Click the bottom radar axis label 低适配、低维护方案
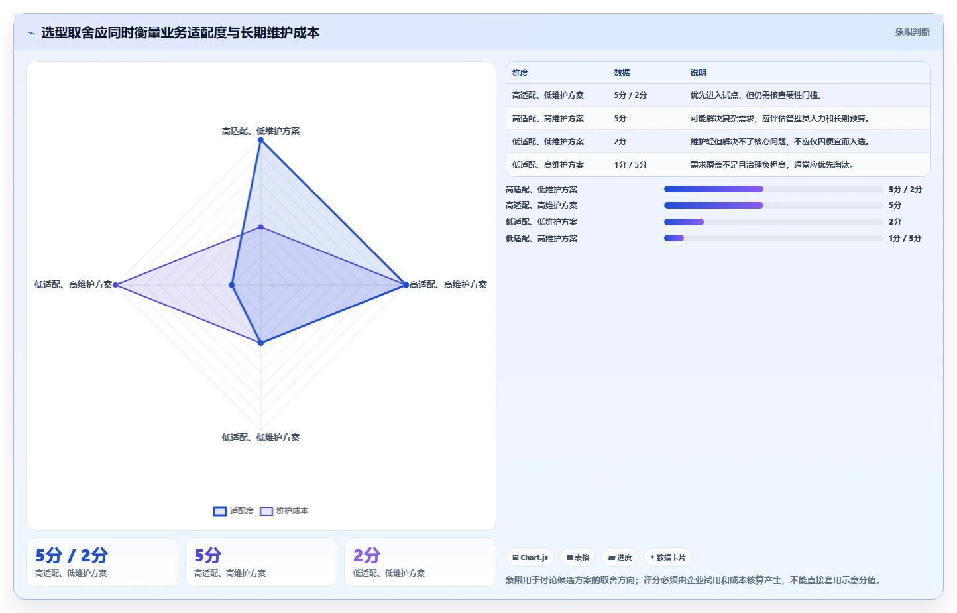The height and width of the screenshot is (613, 957). point(260,437)
